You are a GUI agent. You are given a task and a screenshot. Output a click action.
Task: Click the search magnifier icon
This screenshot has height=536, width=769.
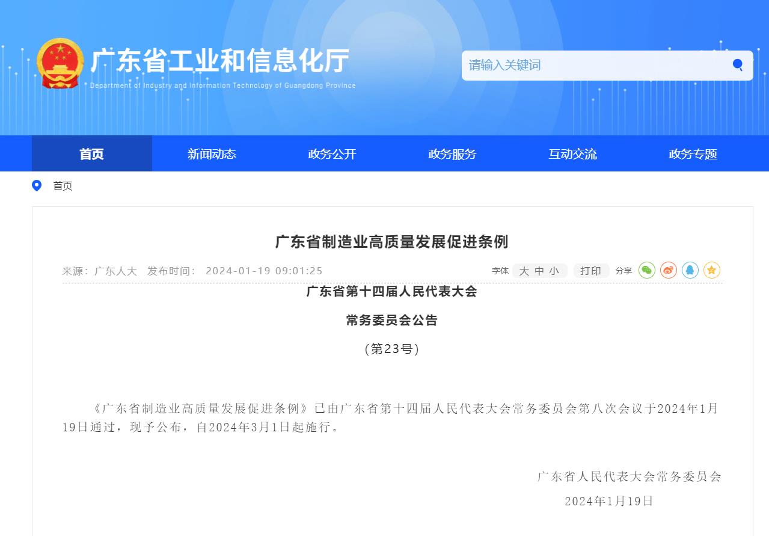(x=737, y=65)
